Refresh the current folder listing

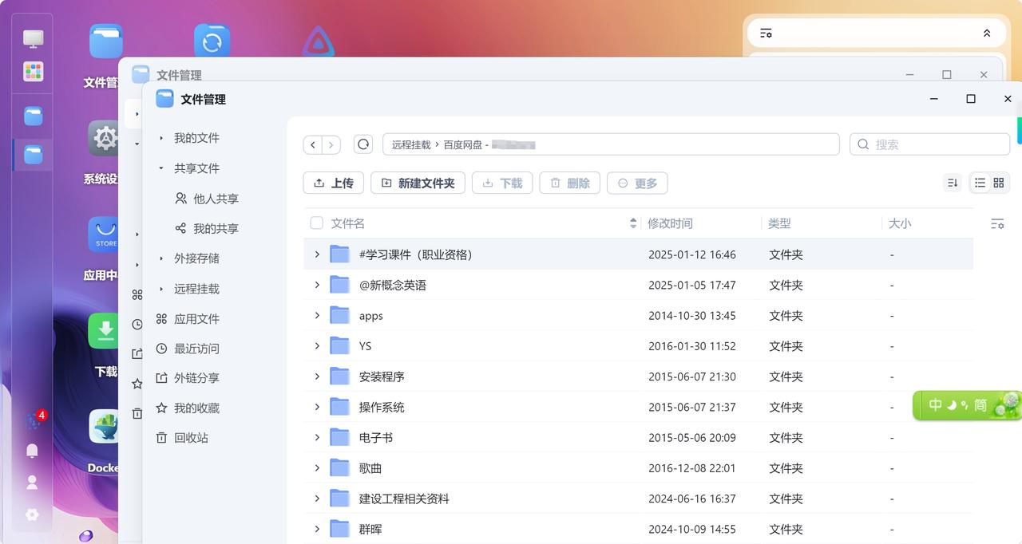pyautogui.click(x=363, y=144)
